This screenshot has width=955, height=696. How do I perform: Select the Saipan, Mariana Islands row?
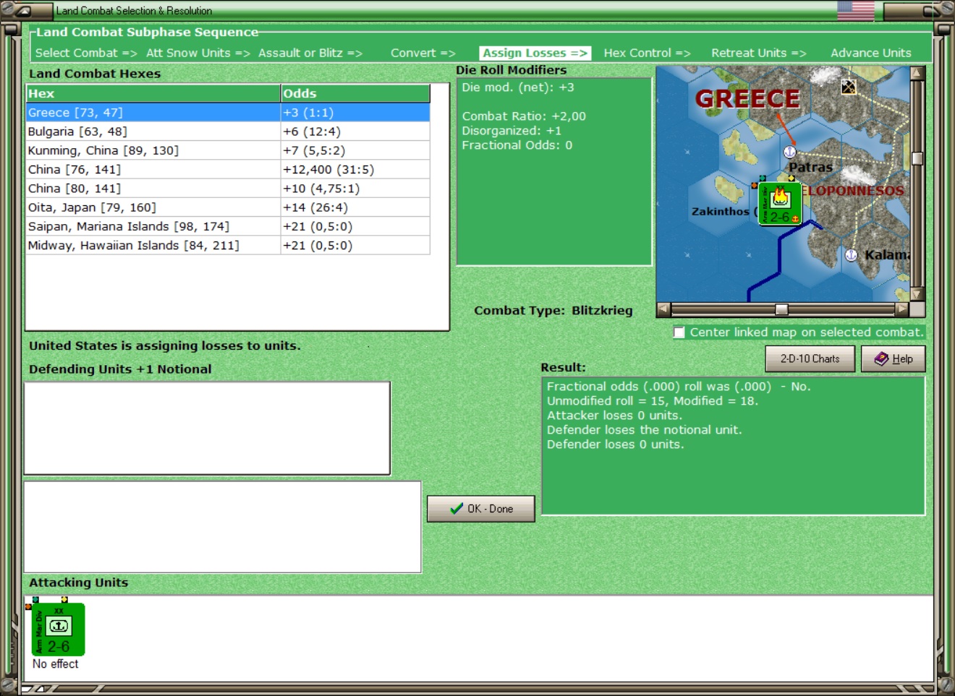point(228,226)
